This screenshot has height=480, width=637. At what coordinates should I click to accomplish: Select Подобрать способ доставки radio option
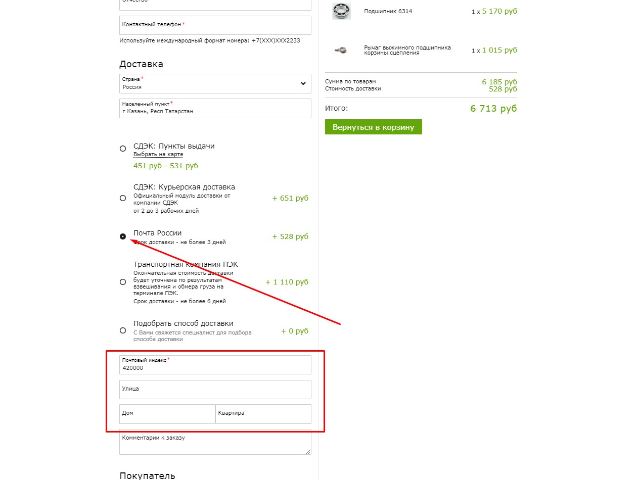coord(123,330)
